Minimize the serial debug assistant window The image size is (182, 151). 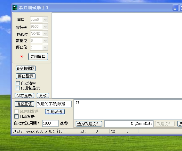point(175,8)
